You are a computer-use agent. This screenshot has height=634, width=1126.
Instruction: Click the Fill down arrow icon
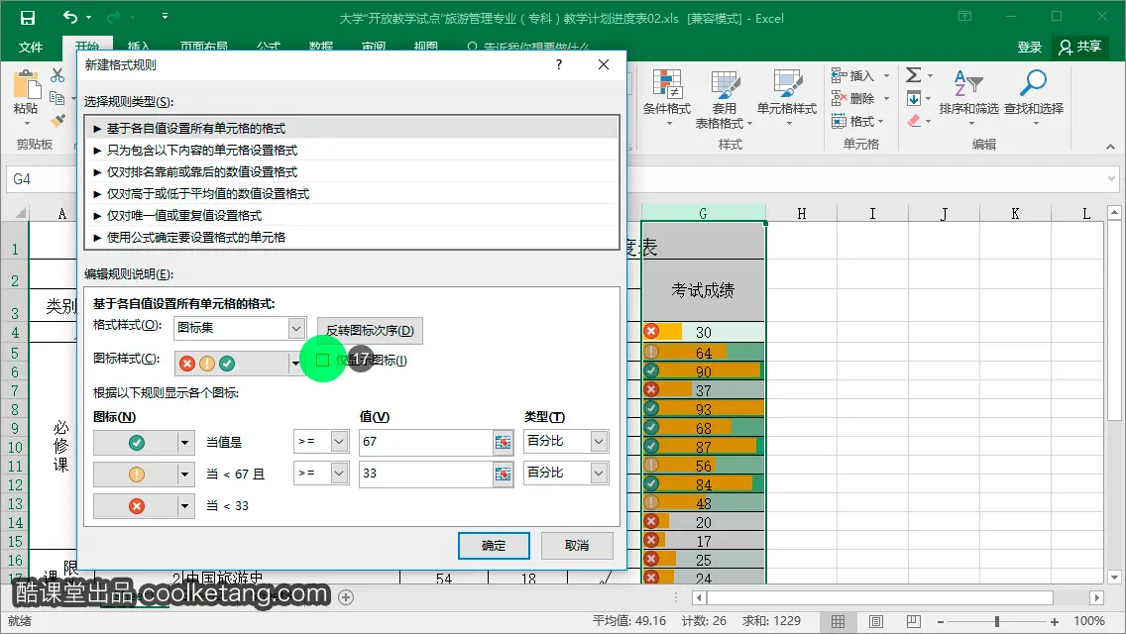tap(914, 98)
